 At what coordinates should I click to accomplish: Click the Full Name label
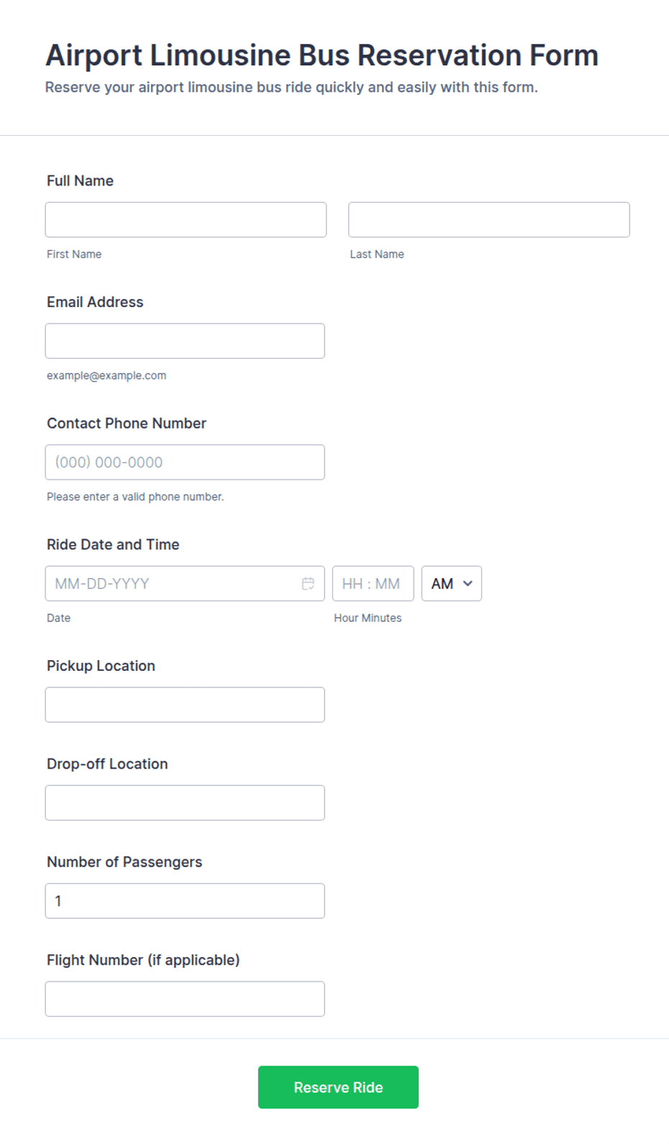(80, 181)
